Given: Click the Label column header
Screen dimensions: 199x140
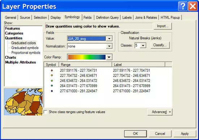Looking at the screenshot, I should pos(139,65).
